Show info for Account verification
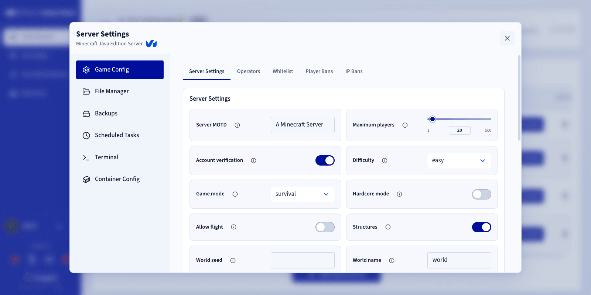This screenshot has width=591, height=295. pyautogui.click(x=253, y=160)
